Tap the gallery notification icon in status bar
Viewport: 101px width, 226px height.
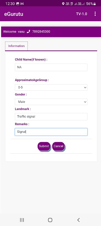(18, 4)
